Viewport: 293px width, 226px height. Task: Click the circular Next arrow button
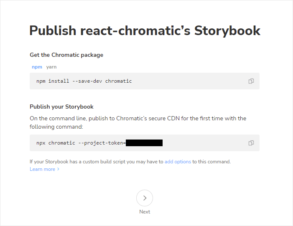pyautogui.click(x=145, y=198)
